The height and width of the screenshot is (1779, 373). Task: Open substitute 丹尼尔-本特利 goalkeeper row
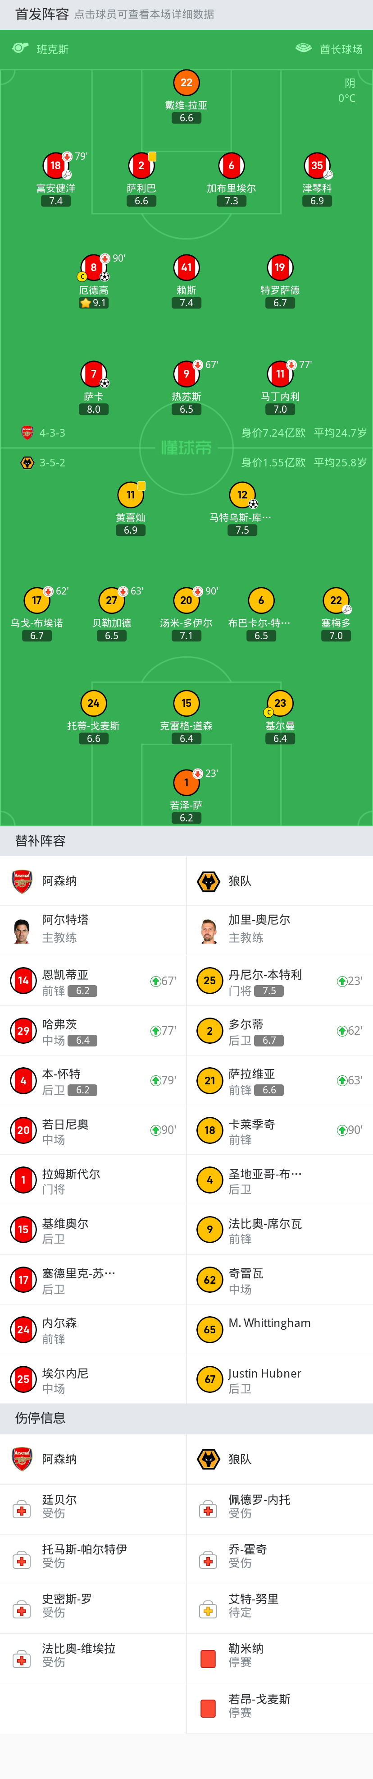click(280, 981)
